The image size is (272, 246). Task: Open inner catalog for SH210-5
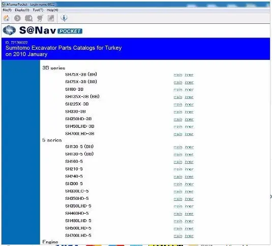189,169
